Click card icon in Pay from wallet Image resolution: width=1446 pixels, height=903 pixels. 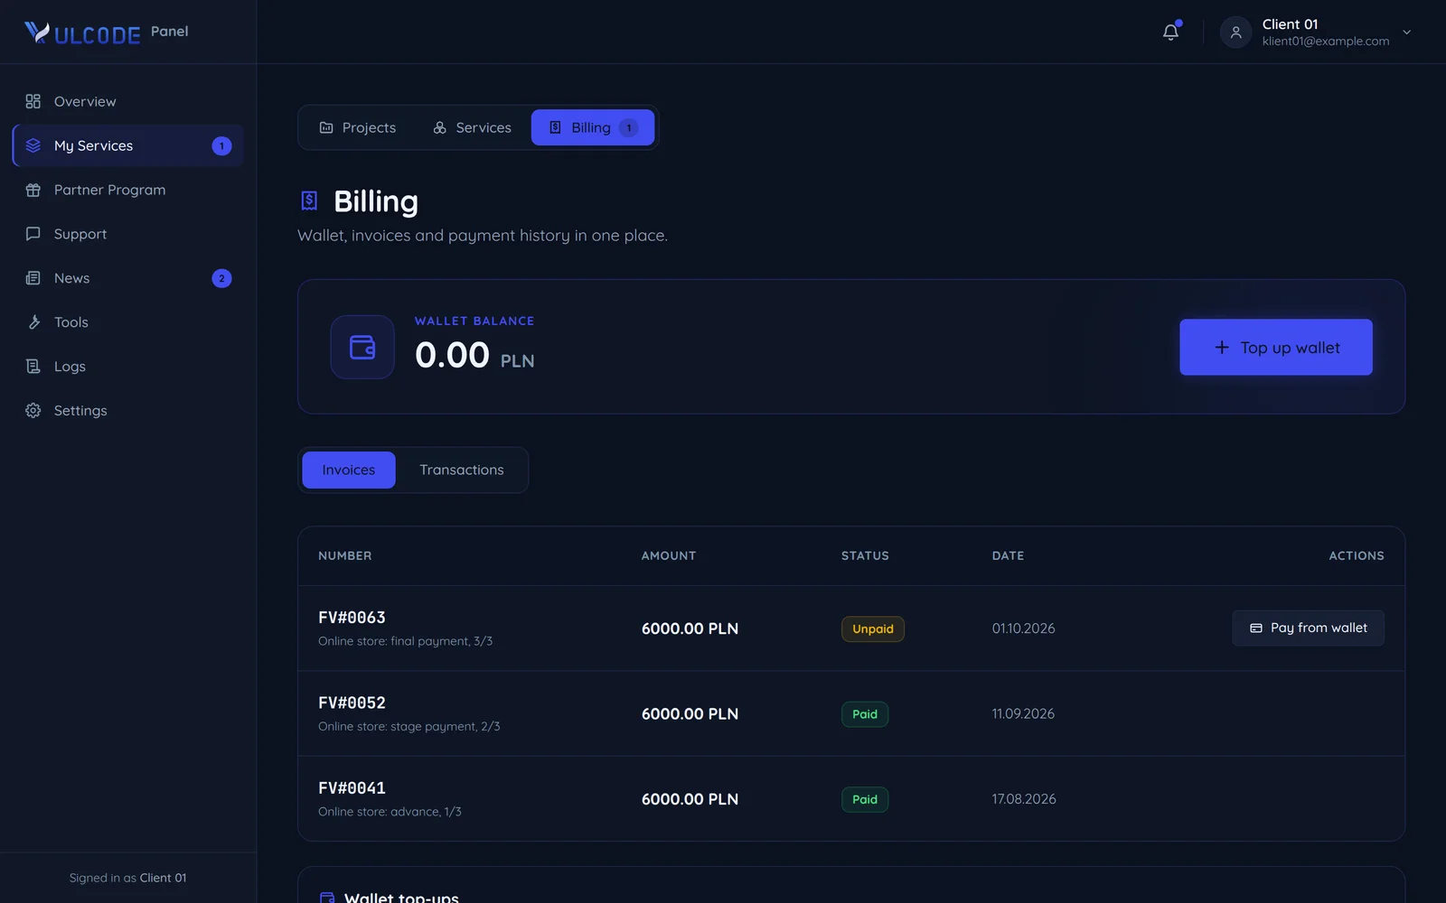1256,628
